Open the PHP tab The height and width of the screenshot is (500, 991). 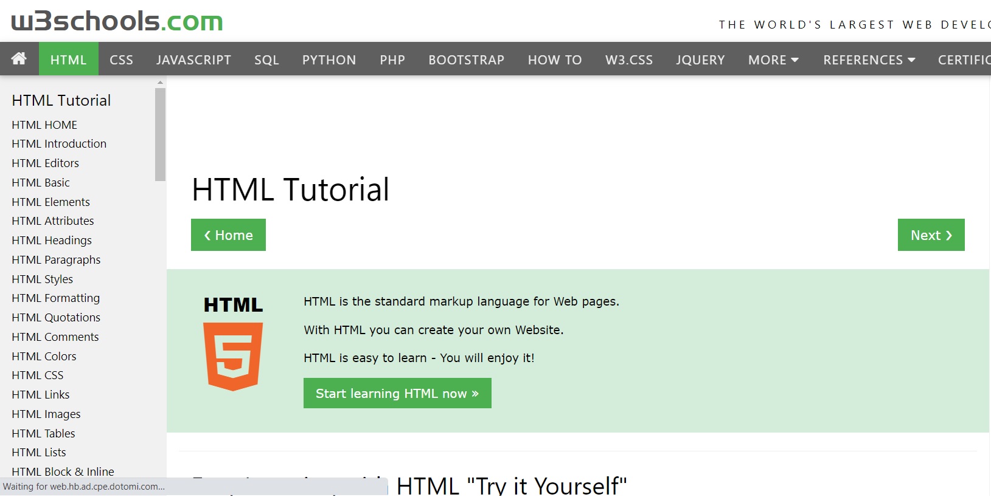click(x=392, y=60)
